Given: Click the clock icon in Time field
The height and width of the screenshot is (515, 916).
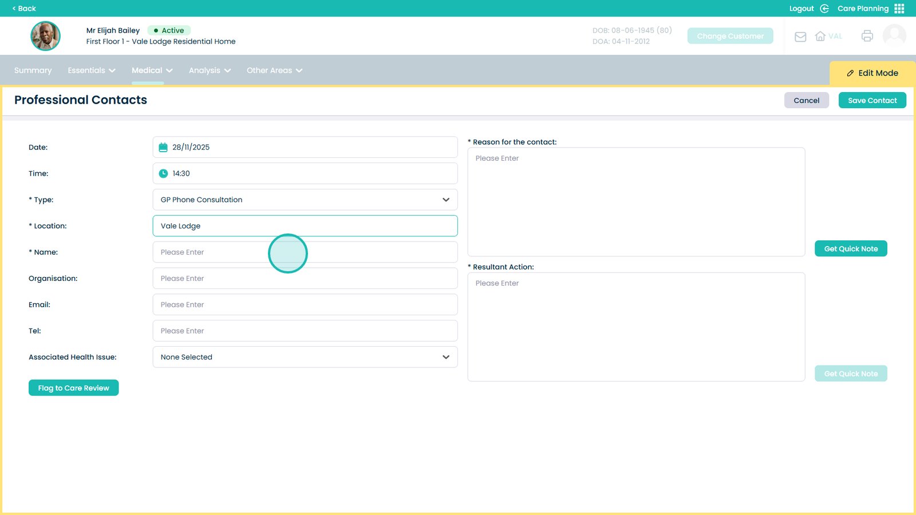Looking at the screenshot, I should coord(163,173).
